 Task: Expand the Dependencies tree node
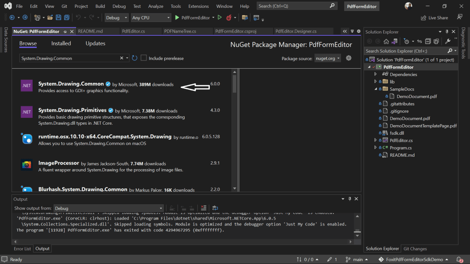(375, 74)
